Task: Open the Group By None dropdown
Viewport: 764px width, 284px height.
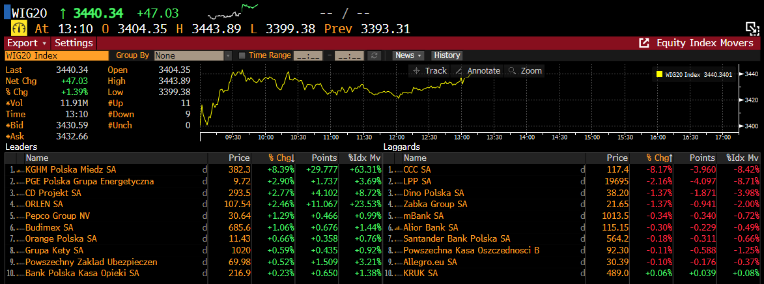Action: click(193, 55)
